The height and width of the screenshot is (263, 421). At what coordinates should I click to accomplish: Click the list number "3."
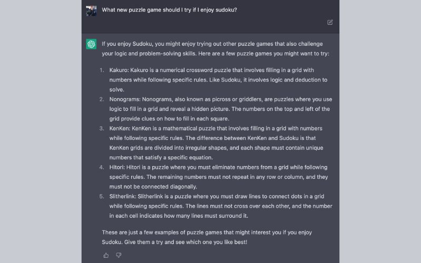[x=101, y=128]
